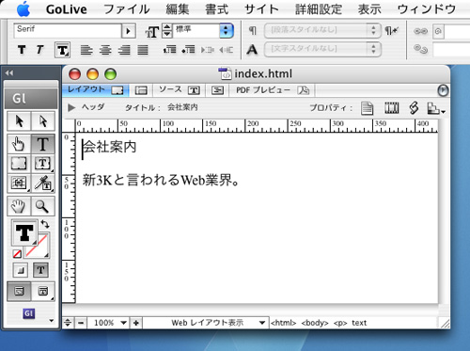The height and width of the screenshot is (351, 470).
Task: Select the Type tool in the toolbox
Action: pyautogui.click(x=43, y=144)
